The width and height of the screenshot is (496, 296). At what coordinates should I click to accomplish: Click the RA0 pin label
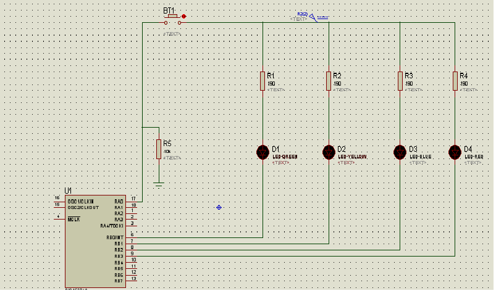119,202
